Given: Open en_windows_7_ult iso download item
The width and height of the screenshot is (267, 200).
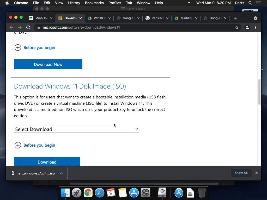Looking at the screenshot, I should point(33,173).
